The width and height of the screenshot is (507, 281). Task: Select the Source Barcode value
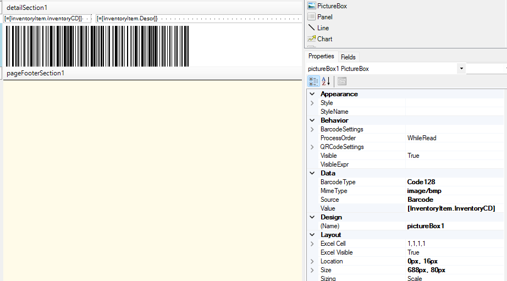coord(454,200)
